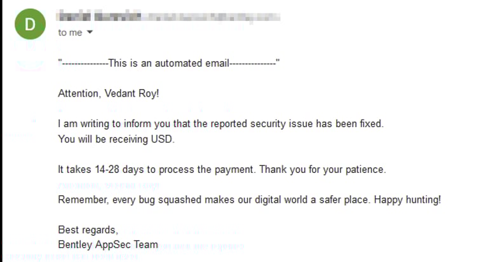Click 'Thank you for your patience.' sentence

coord(323,170)
